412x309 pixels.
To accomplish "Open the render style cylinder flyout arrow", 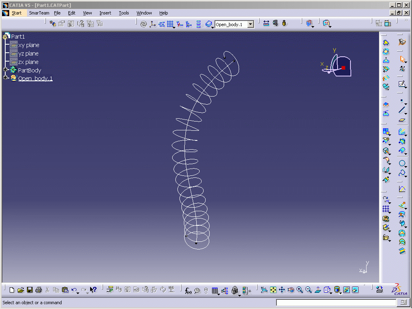I will pyautogui.click(x=340, y=293).
